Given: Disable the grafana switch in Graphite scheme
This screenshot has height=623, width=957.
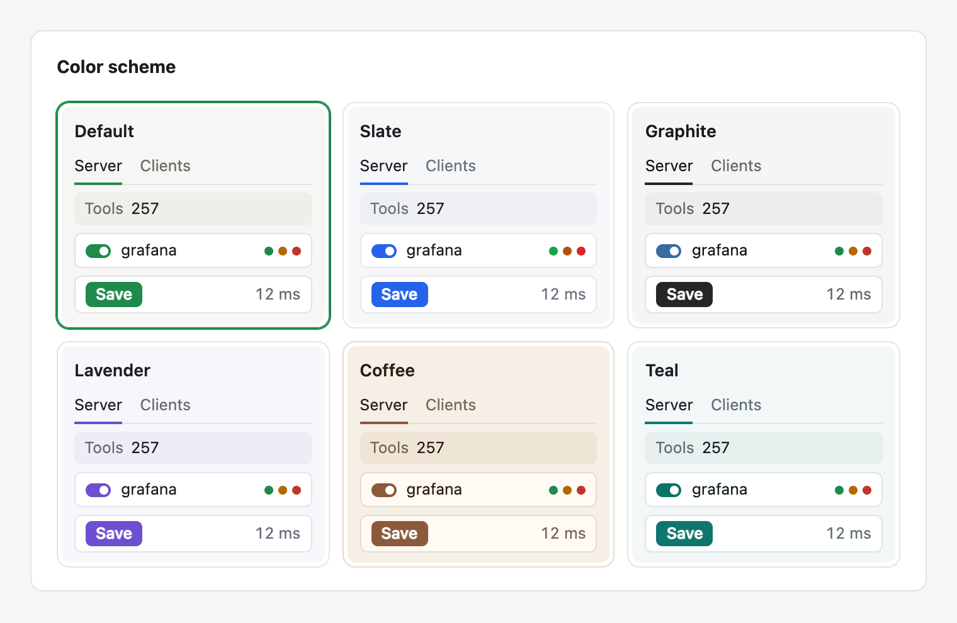Looking at the screenshot, I should (x=669, y=251).
